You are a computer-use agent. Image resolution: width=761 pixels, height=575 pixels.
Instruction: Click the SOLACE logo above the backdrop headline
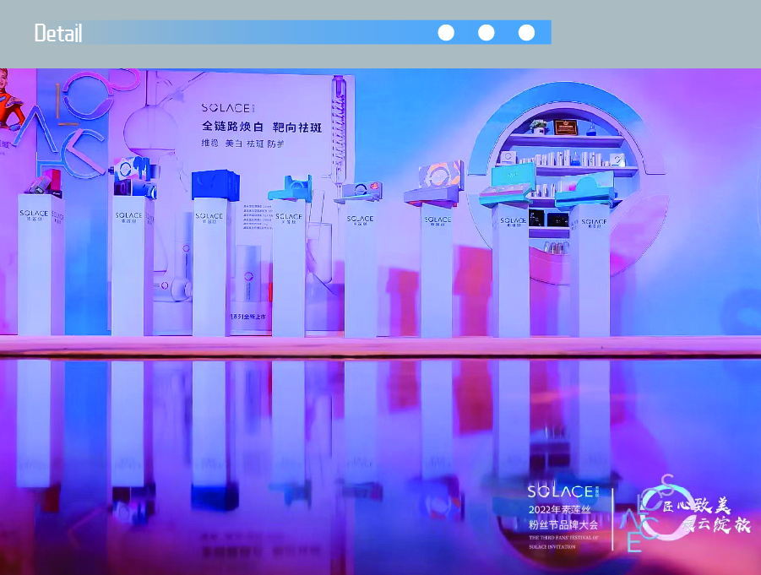pos(226,108)
